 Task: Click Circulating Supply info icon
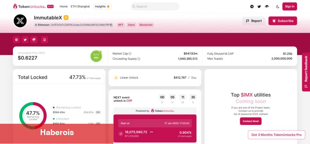pos(139,59)
